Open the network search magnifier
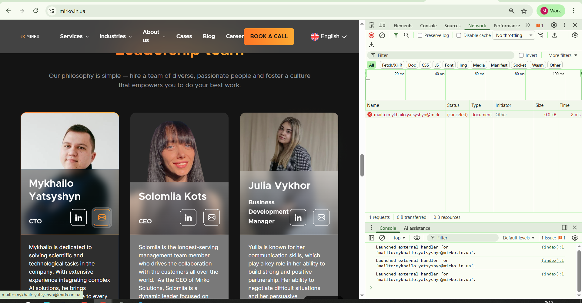Image resolution: width=582 pixels, height=303 pixels. point(406,35)
